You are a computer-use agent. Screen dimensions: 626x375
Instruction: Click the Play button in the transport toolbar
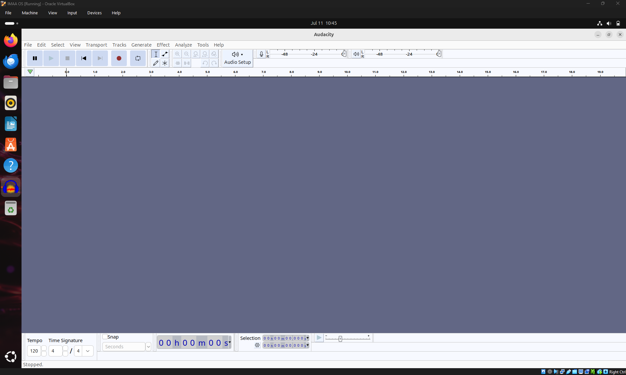click(x=51, y=58)
